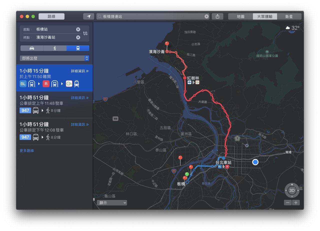Click the current location arrow icon

[88, 16]
